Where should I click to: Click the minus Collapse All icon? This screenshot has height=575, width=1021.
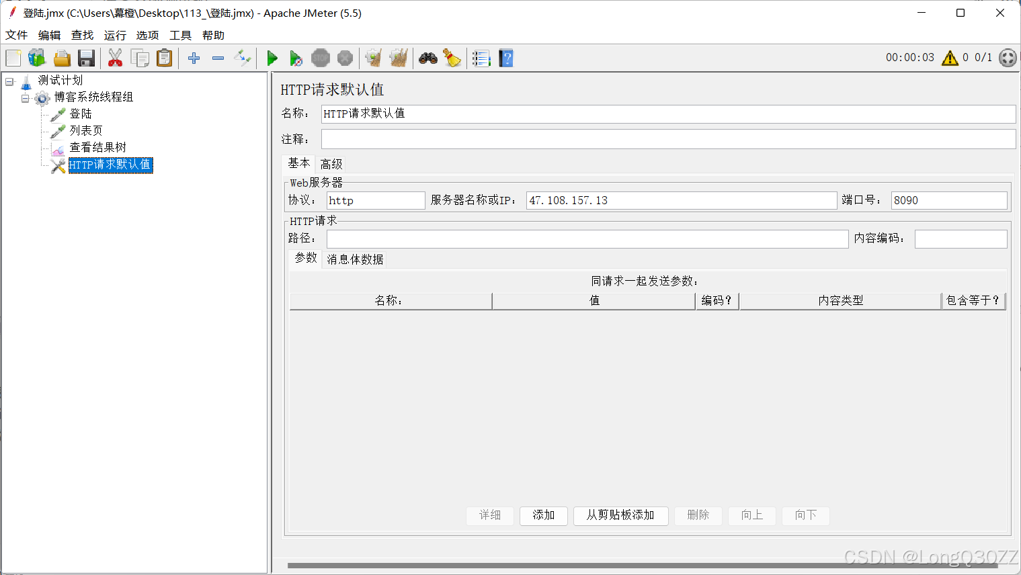tap(218, 58)
